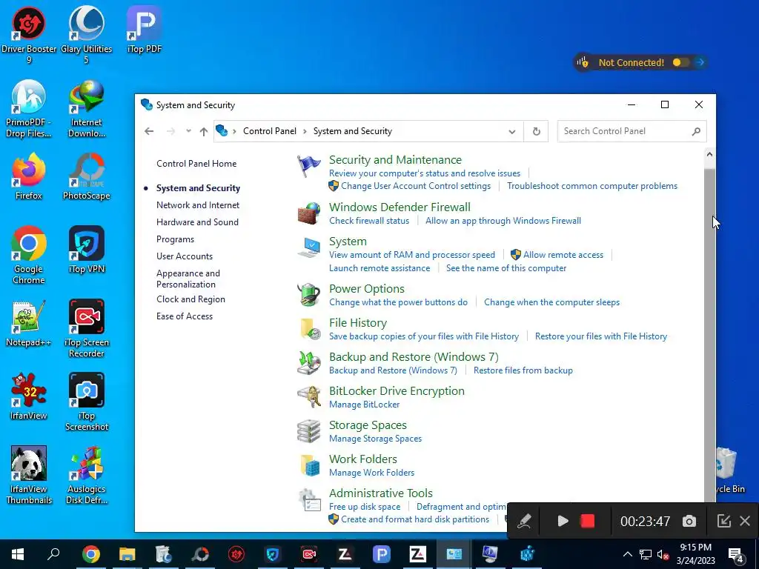Open Windows Start menu
Image resolution: width=759 pixels, height=569 pixels.
[x=18, y=554]
